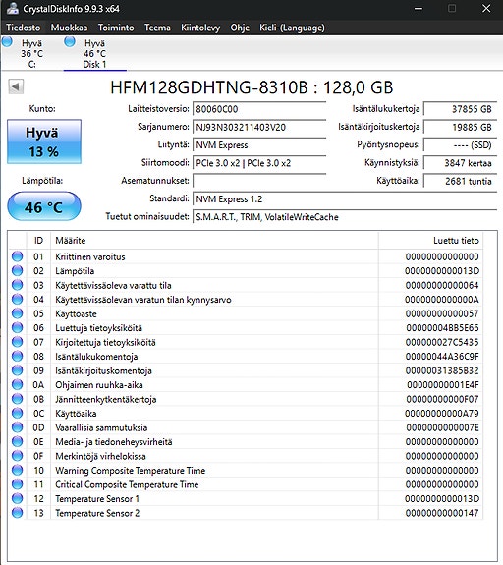The width and height of the screenshot is (503, 565).
Task: Click the status orb for Temperature Sensor 2
Action: click(x=18, y=513)
